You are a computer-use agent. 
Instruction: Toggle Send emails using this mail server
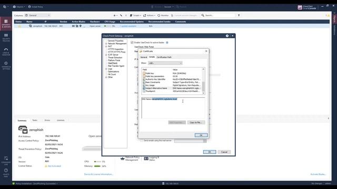pos(142,141)
